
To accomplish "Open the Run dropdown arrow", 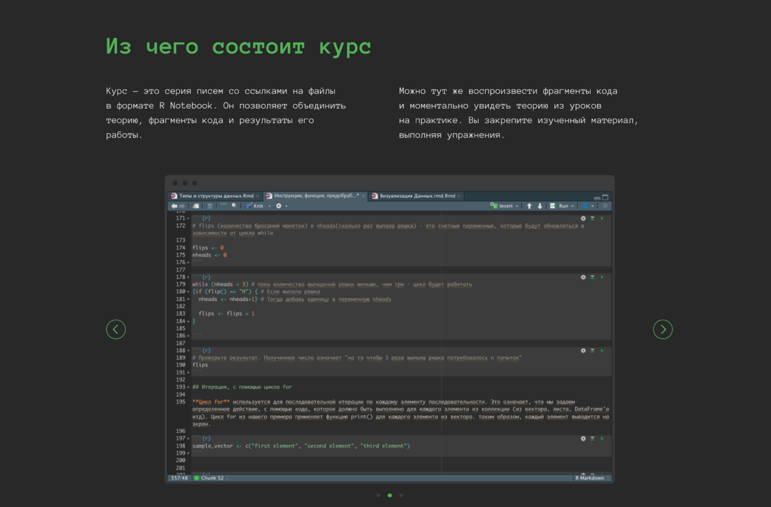I will tap(572, 206).
